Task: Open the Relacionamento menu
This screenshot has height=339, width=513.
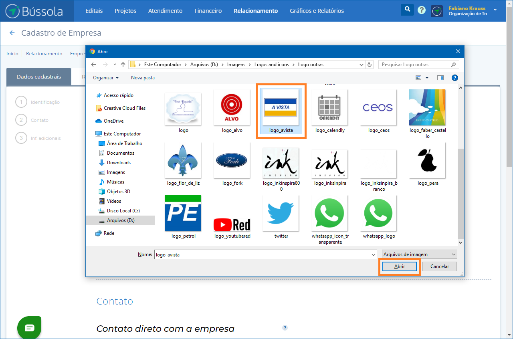Action: coord(256,11)
